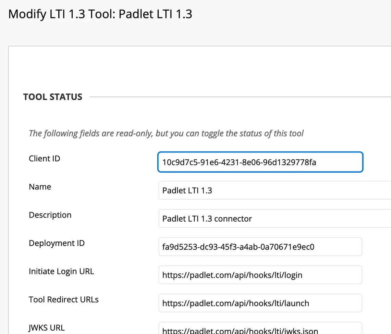
Task: Click the Deployment ID label
Action: tap(57, 243)
